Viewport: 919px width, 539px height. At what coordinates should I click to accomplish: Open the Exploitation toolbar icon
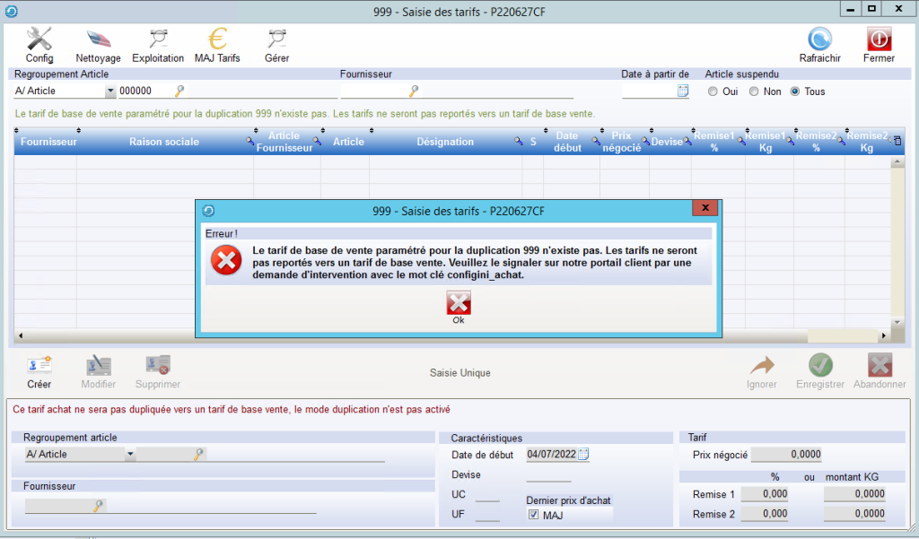tap(158, 39)
